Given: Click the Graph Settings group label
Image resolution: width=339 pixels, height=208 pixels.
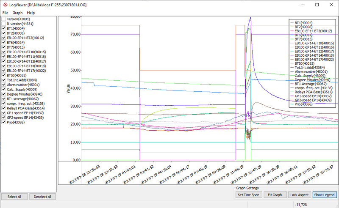Looking at the screenshot, I should point(247,188).
